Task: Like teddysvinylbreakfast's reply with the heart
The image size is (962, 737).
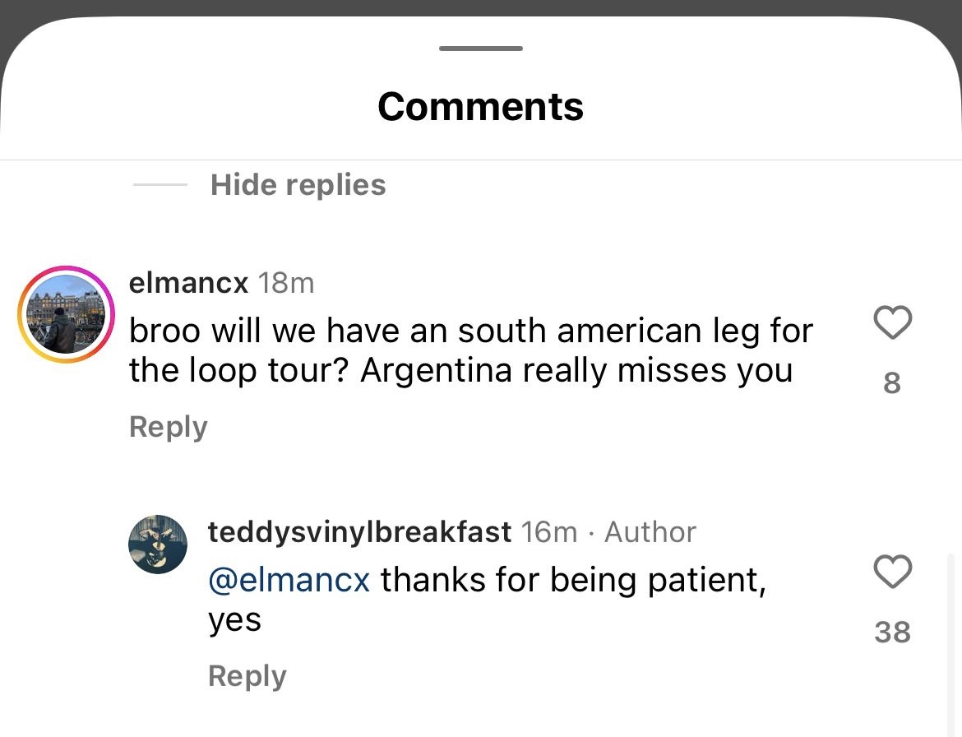Action: click(892, 572)
